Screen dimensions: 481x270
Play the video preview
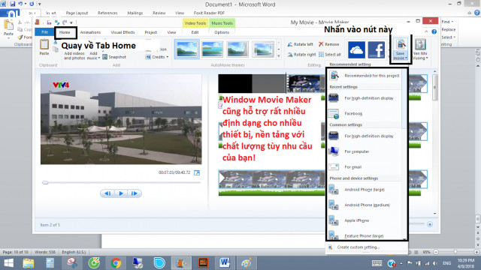pyautogui.click(x=121, y=193)
